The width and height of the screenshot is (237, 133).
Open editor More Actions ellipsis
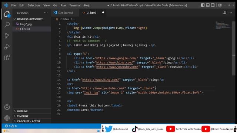click(230, 12)
